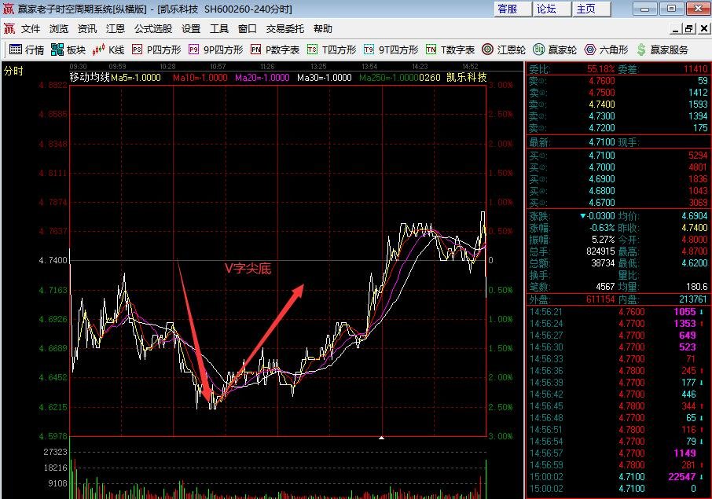712x499 pixels.
Task: Click the 均价 4.6904 value
Action: [694, 216]
